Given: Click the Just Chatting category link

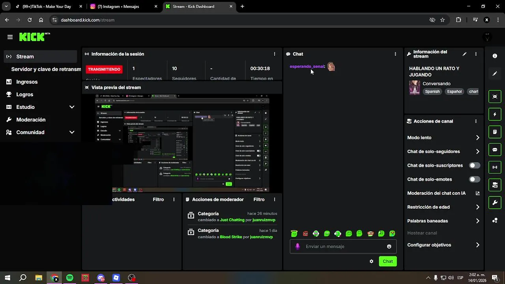Looking at the screenshot, I should click(x=232, y=220).
